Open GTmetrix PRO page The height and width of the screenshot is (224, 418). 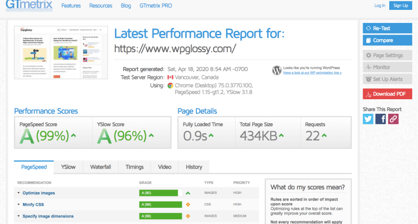(x=156, y=6)
